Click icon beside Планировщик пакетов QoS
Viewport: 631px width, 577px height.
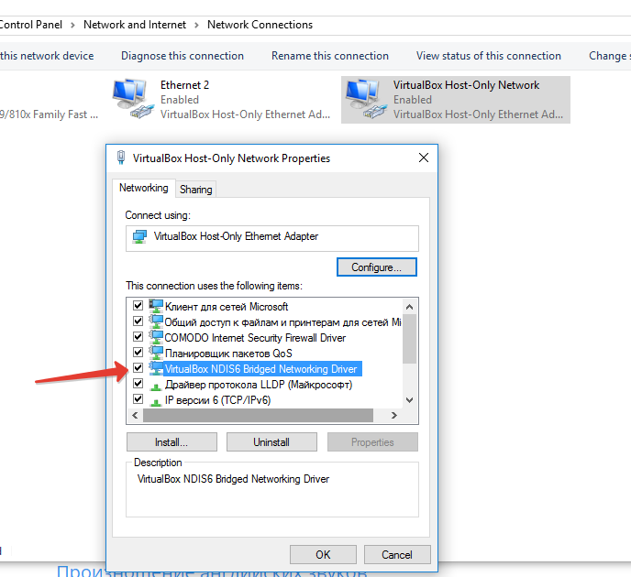tap(156, 354)
